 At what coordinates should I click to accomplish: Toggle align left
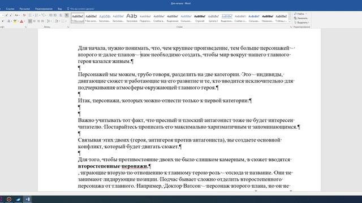(x=30, y=21)
